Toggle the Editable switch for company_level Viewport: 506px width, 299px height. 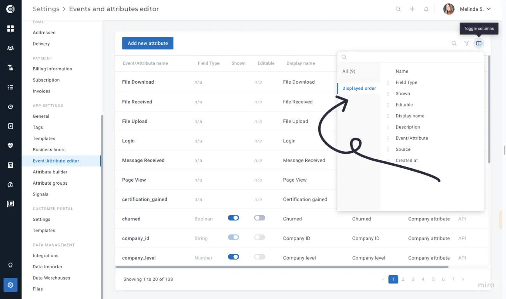tap(259, 257)
